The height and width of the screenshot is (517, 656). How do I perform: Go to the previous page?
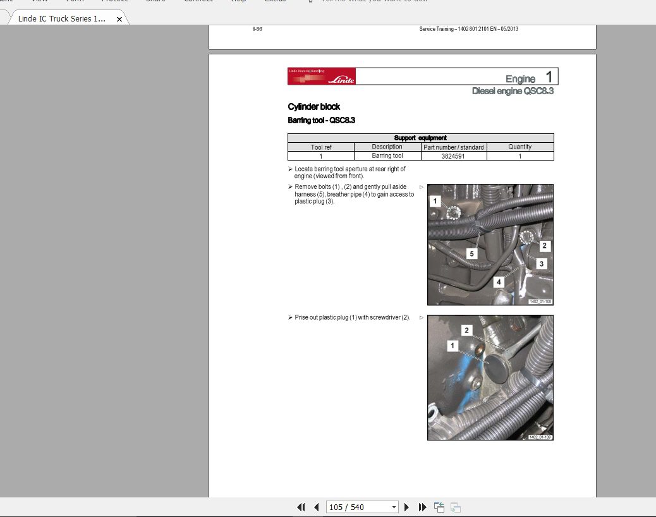316,508
